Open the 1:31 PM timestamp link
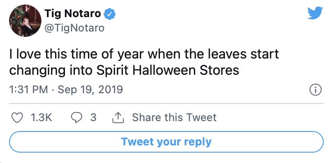Viewport: 330px width, 163px height. coord(28,90)
